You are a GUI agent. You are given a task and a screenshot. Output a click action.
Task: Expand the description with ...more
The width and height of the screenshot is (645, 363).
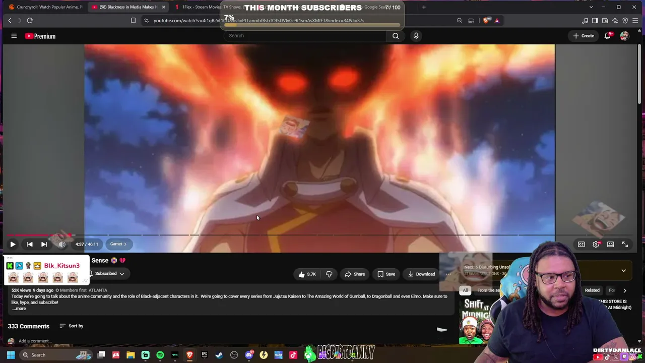[x=19, y=309]
